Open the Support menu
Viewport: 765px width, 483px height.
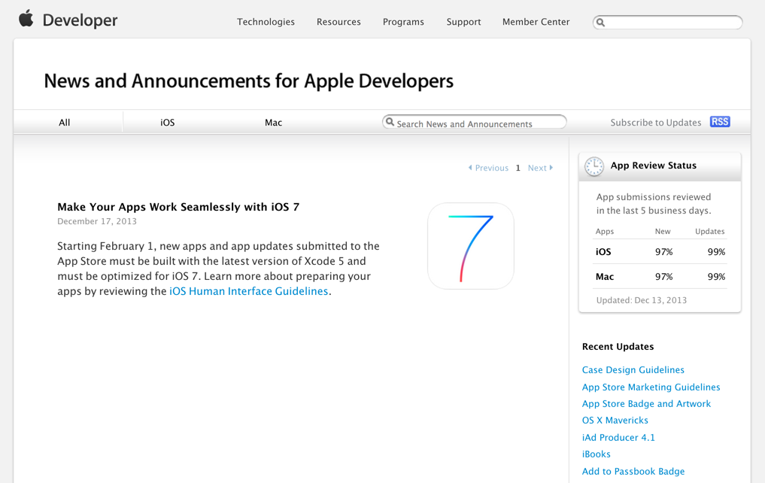pyautogui.click(x=463, y=22)
